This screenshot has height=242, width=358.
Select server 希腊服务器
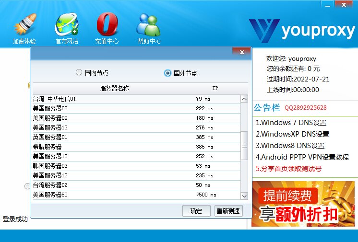pos(137,147)
